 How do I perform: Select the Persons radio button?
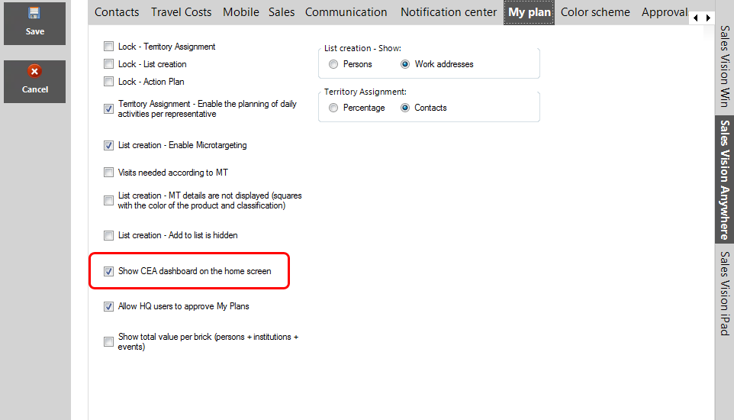333,65
